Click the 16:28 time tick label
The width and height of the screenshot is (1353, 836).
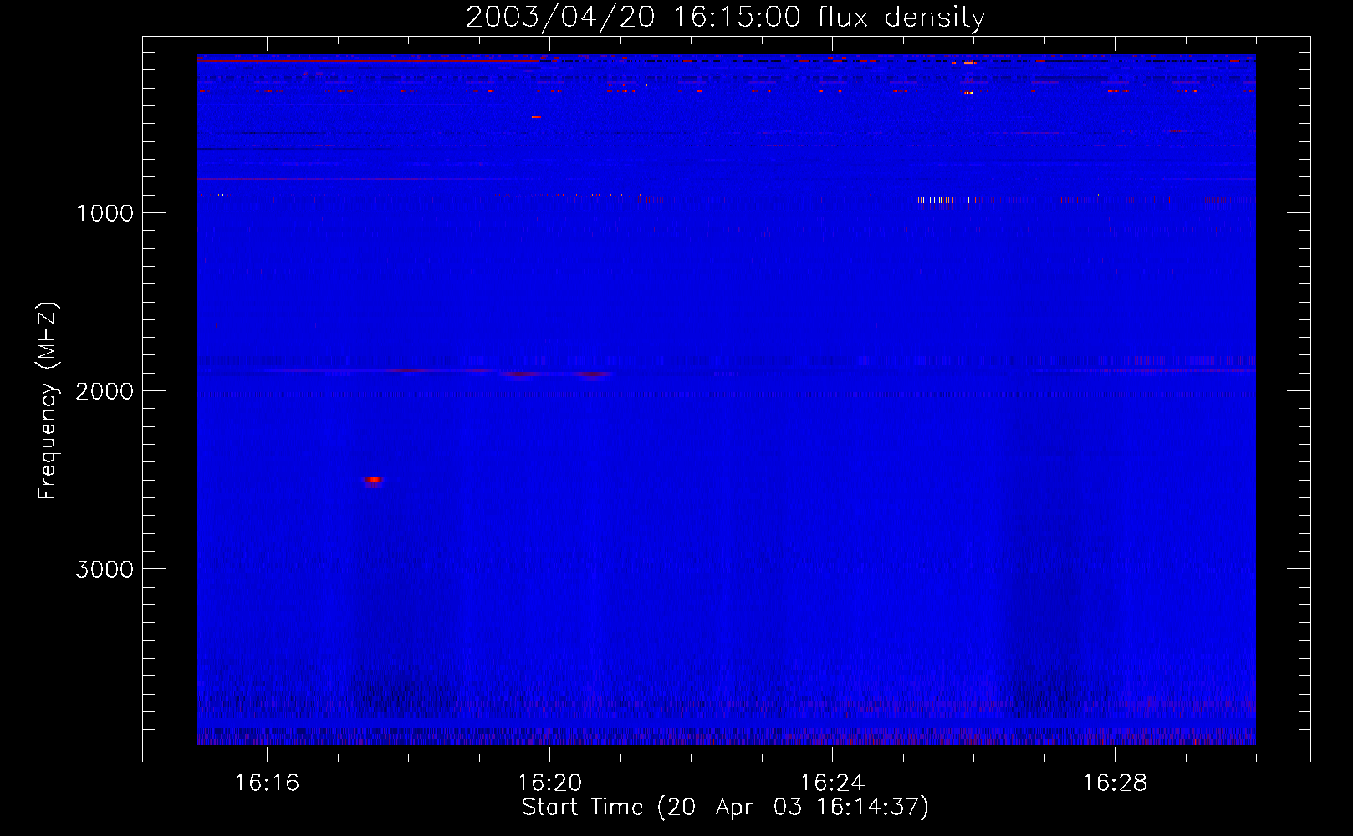1115,783
